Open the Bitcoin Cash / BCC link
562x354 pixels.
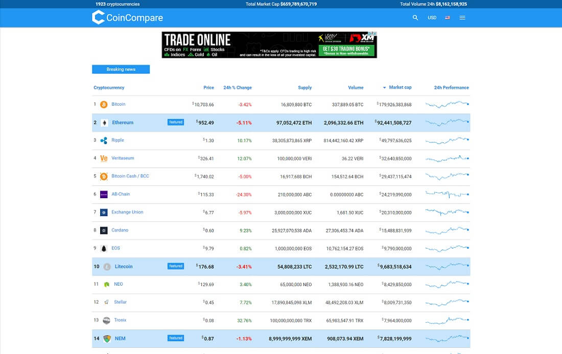[x=130, y=176]
